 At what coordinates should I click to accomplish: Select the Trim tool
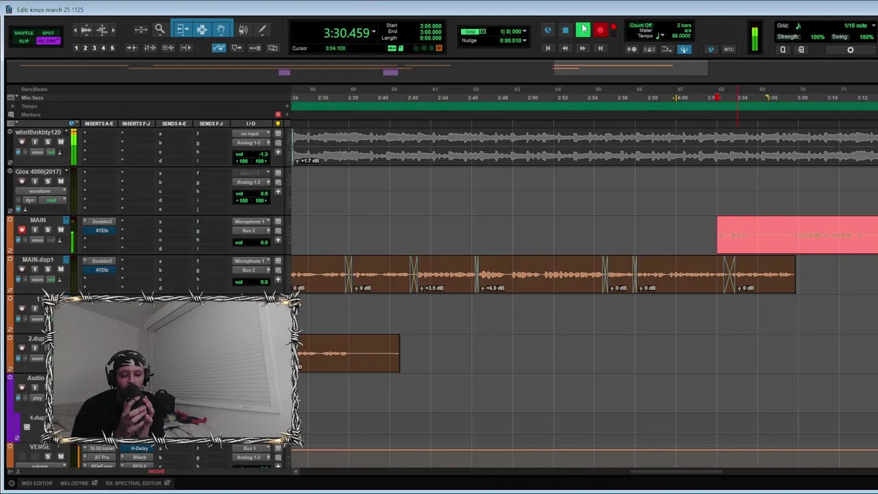click(x=182, y=30)
